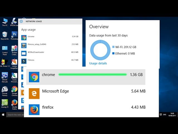
Task: Click the 'firefox' label in zoomed list
Action: [x=48, y=107]
